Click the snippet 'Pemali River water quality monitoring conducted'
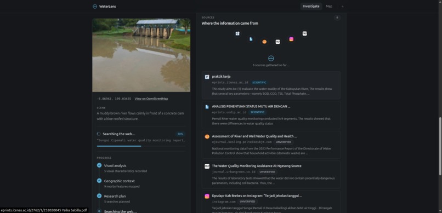 271,121
